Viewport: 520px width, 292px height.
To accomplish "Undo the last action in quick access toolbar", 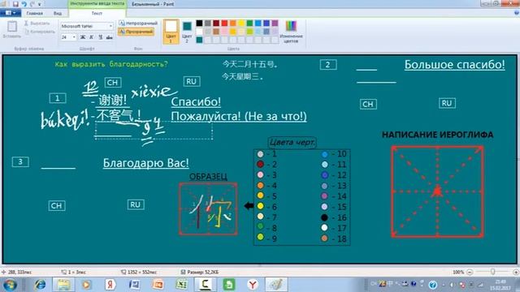I will tap(24, 4).
